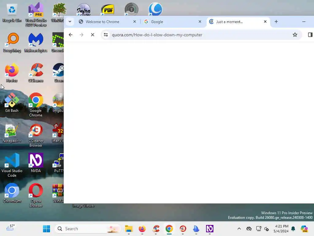Select the Recycle Bin desktop icon
The height and width of the screenshot is (236, 314).
tap(12, 13)
